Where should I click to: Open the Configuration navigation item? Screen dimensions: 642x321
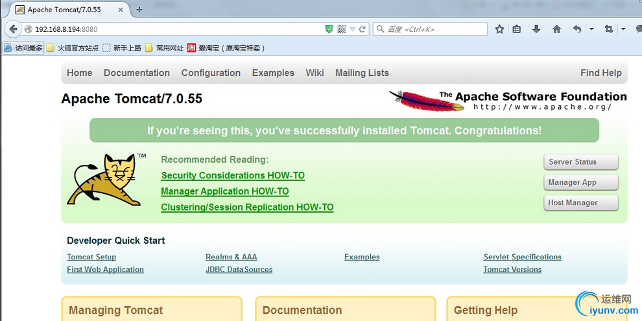click(x=211, y=73)
